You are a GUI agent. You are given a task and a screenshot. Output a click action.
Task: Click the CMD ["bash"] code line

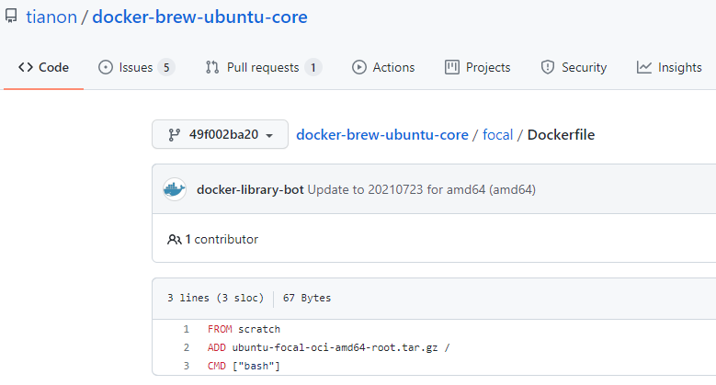click(x=244, y=366)
